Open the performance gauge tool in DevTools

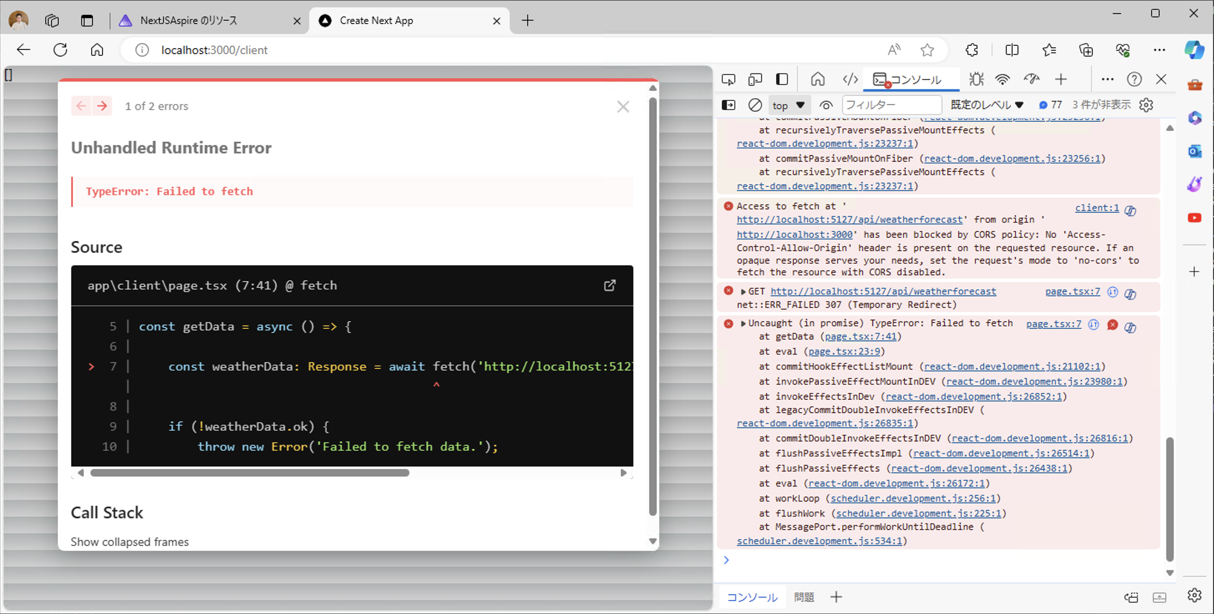[x=1032, y=79]
